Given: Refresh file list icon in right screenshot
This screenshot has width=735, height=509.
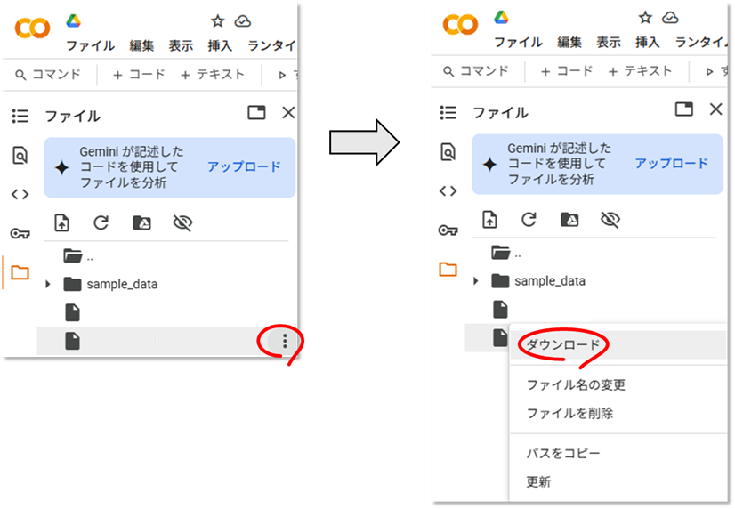Looking at the screenshot, I should click(529, 219).
